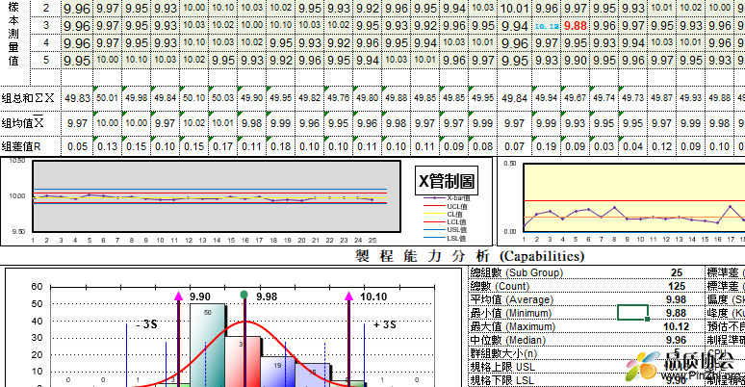Click the USL值 legend entry
Image resolution: width=745 pixels, height=387 pixels.
tap(446, 230)
